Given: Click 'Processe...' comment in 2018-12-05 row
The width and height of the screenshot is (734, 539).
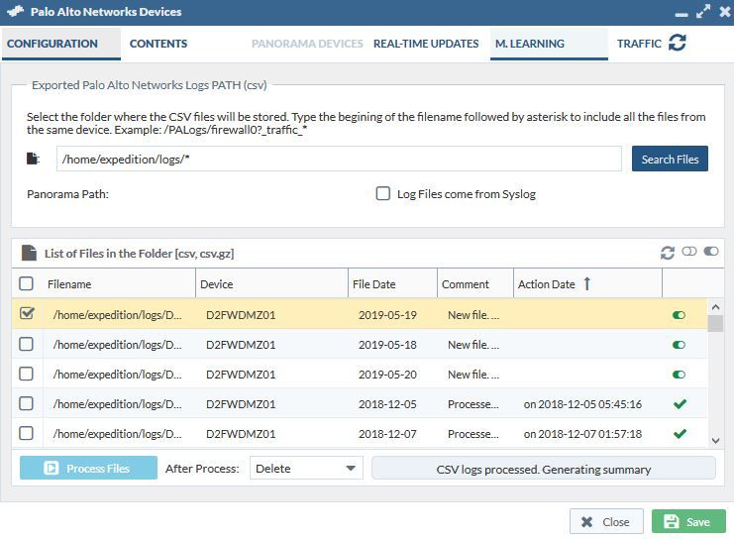Looking at the screenshot, I should (473, 404).
